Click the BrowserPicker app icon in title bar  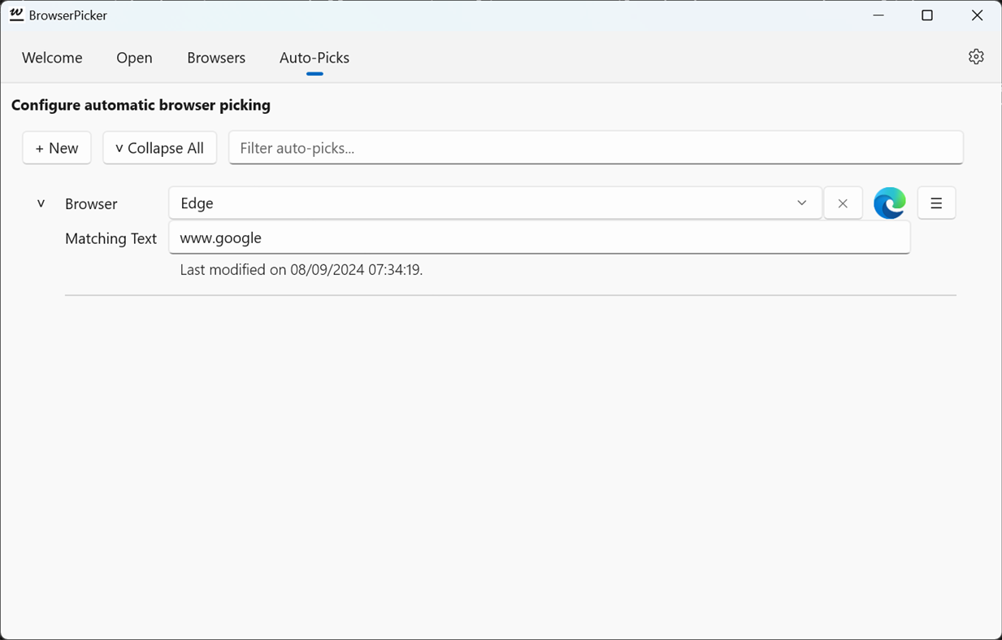16,15
